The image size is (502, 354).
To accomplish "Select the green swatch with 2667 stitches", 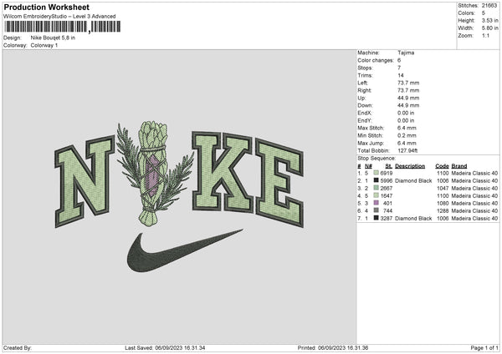I will click(376, 188).
